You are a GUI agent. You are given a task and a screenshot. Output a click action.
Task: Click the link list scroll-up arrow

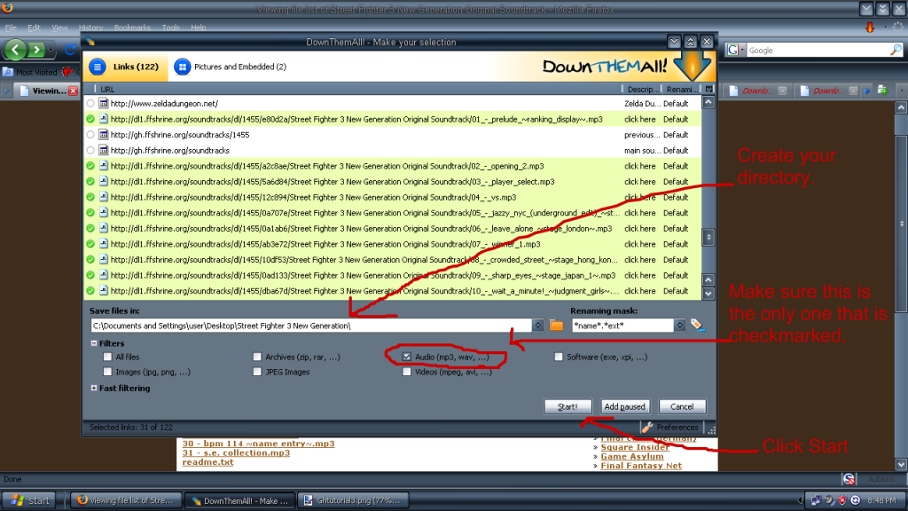[x=708, y=103]
